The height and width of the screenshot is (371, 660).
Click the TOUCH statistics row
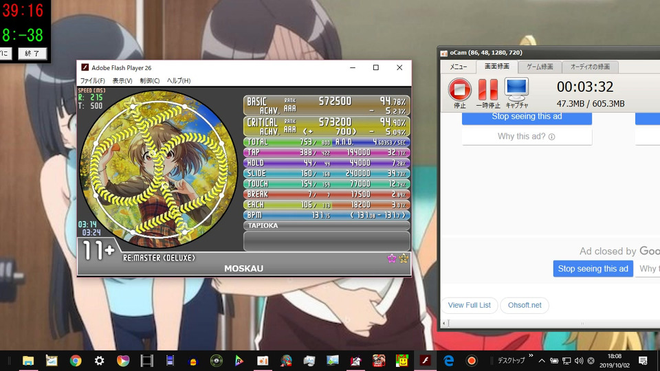[327, 184]
